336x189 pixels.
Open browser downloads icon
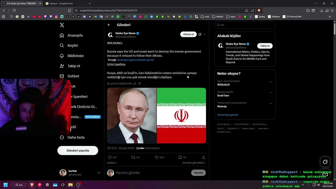[322, 10]
